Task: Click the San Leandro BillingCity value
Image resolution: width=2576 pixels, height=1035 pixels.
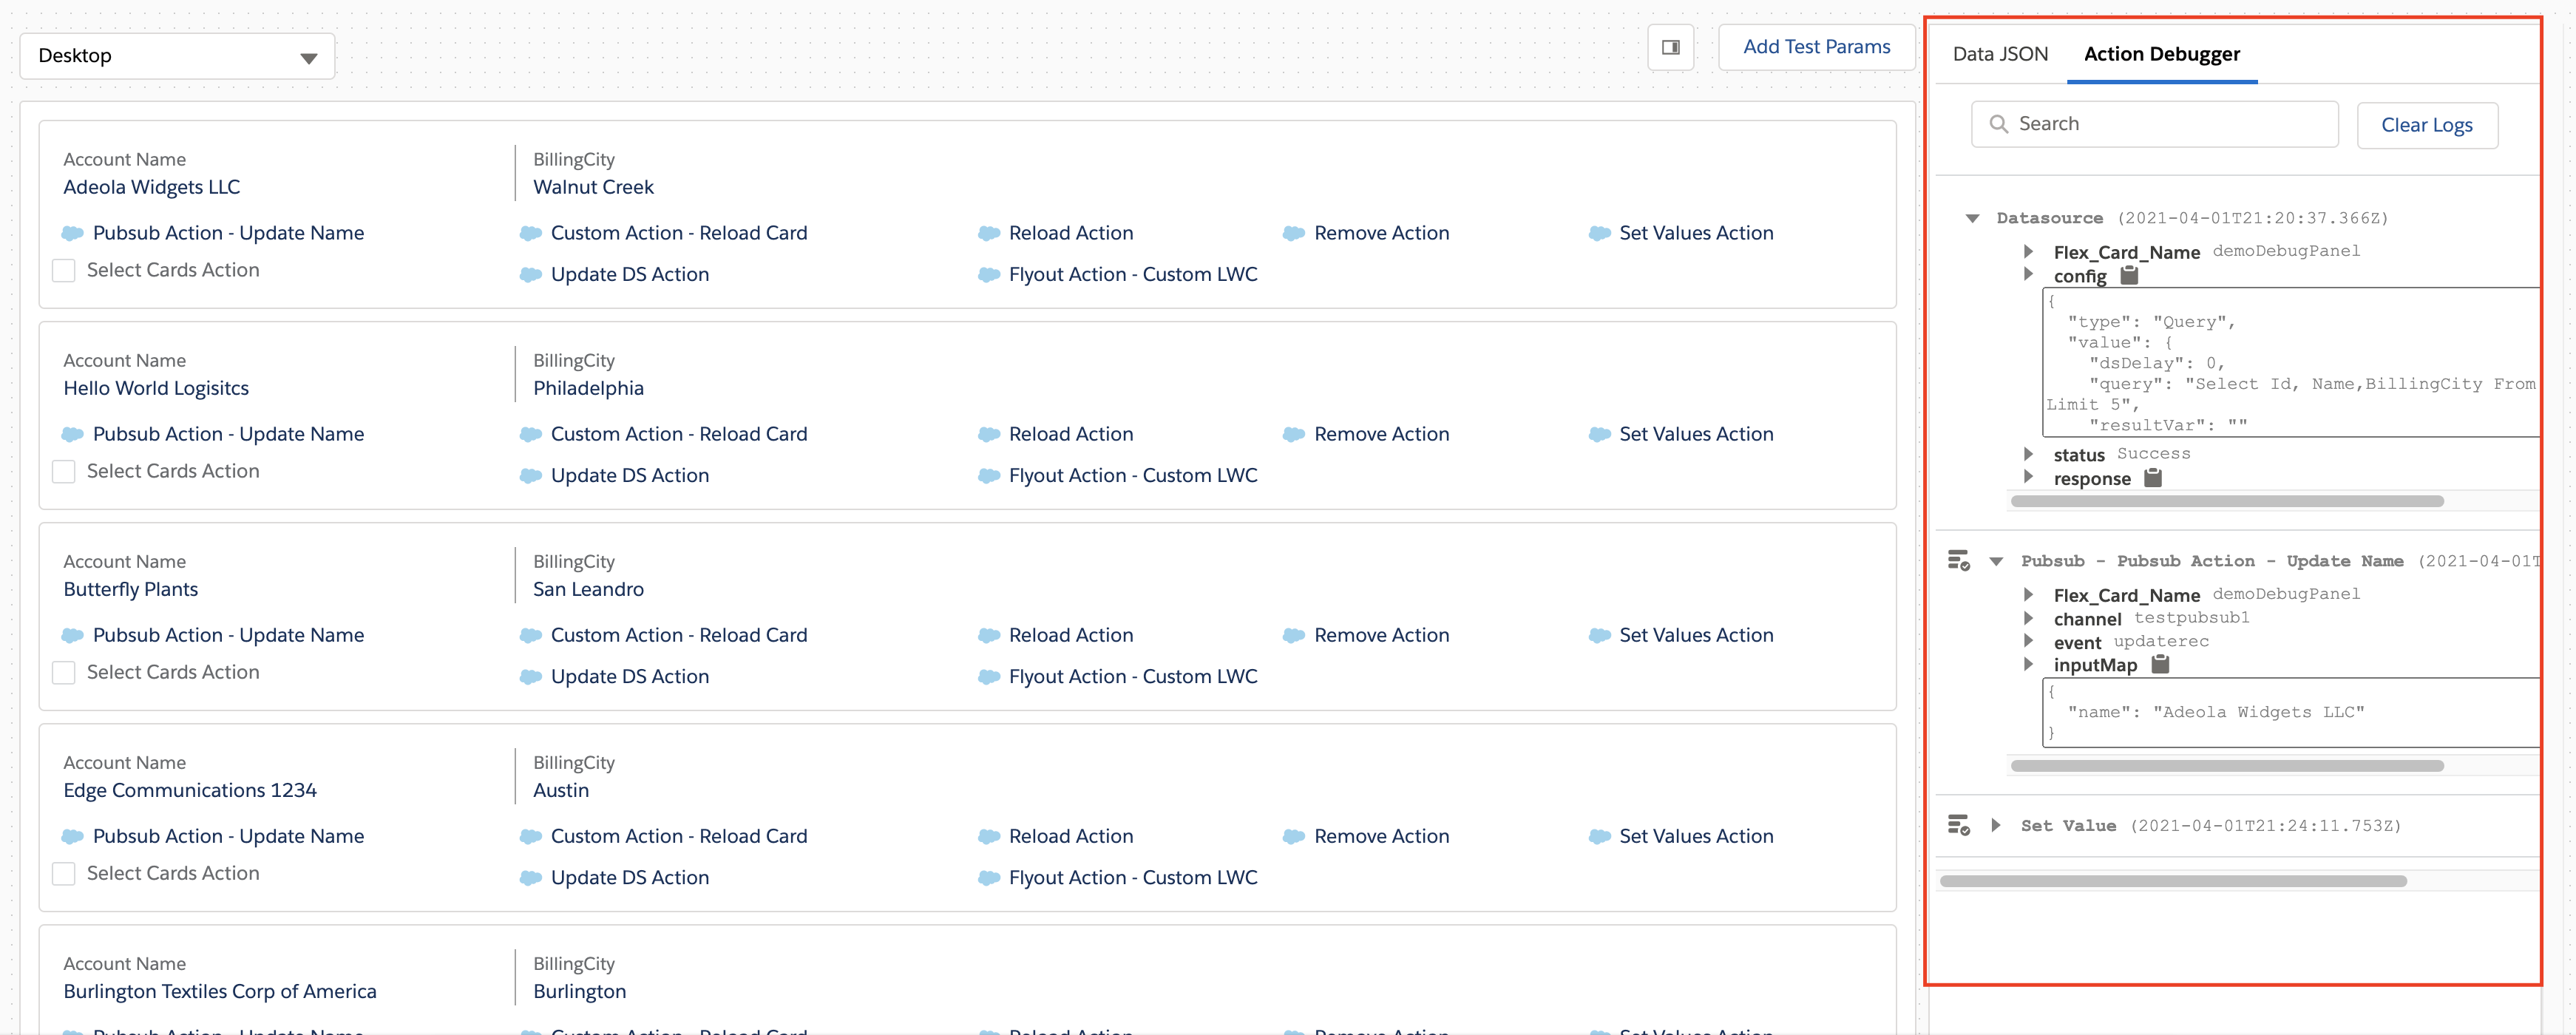Action: [588, 589]
